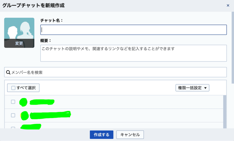The height and width of the screenshot is (141, 234).
Task: Click the magnifier search icon
Action: 8,72
